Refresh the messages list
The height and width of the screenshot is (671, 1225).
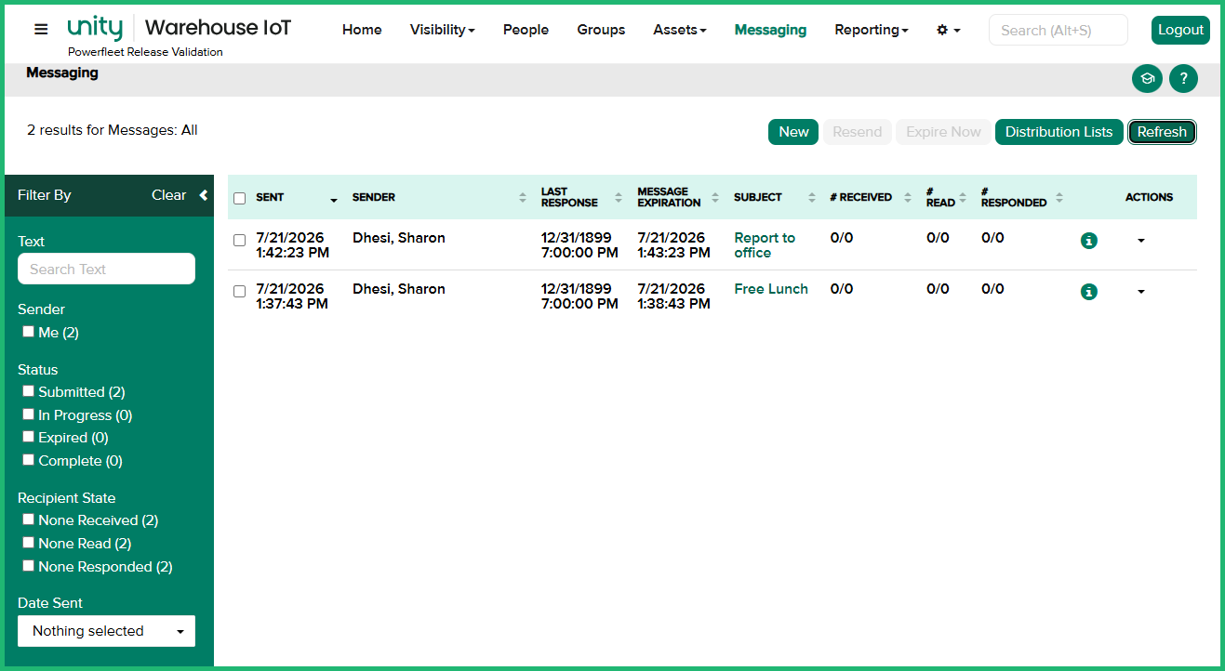click(1162, 132)
